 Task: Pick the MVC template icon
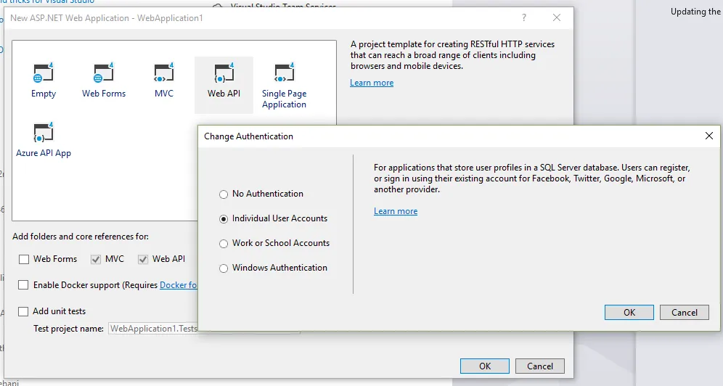[163, 73]
